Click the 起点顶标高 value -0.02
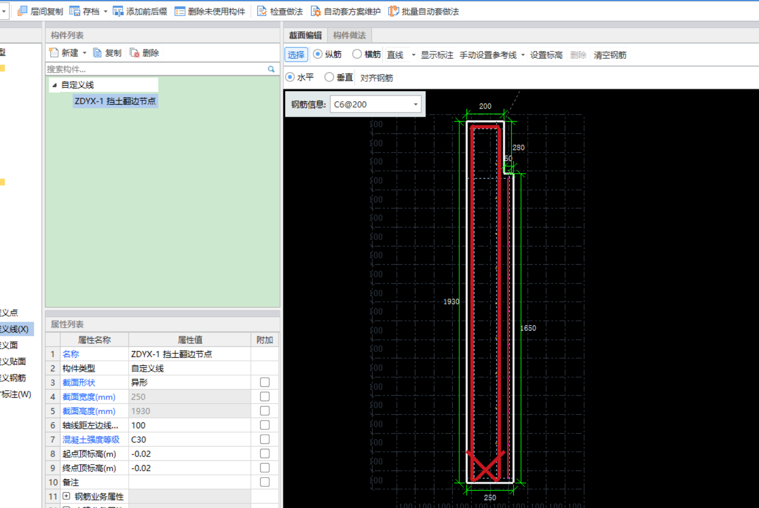This screenshot has height=508, width=759. [141, 454]
